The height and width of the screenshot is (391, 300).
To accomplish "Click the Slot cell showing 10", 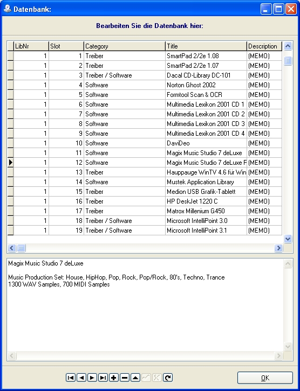I will coord(66,143).
